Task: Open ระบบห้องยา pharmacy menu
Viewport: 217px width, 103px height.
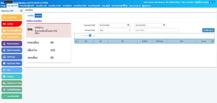Action: pos(67,6)
